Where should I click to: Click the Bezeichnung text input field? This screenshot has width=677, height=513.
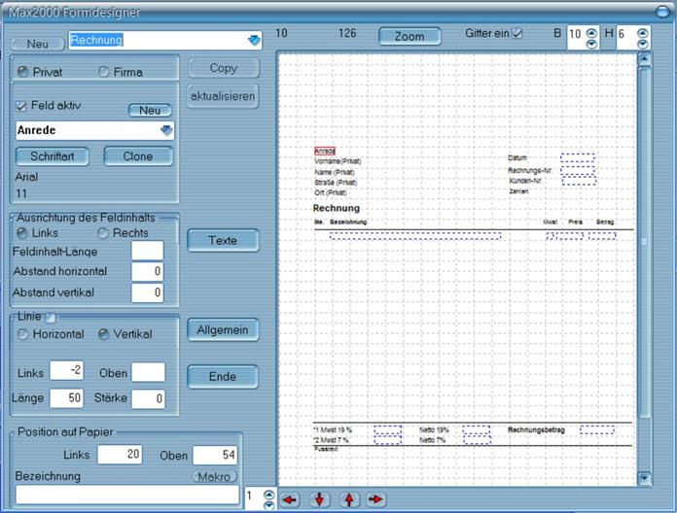(x=127, y=495)
